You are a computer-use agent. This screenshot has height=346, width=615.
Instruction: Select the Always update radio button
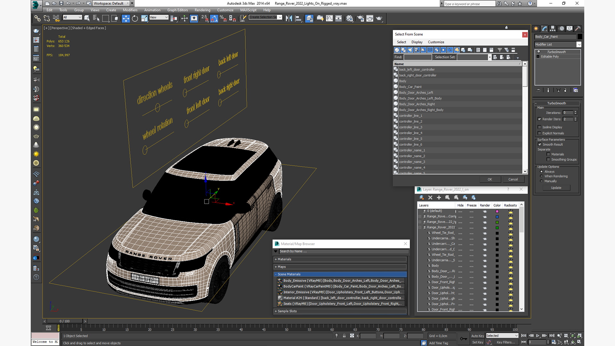pos(542,172)
